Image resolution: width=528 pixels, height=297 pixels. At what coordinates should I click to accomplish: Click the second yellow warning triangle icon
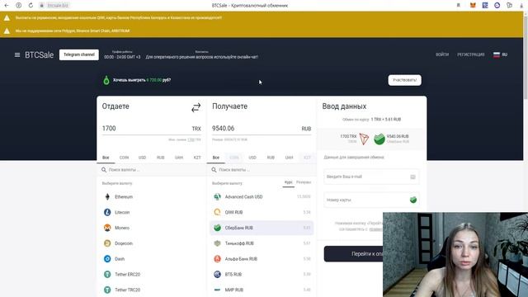click(7, 31)
